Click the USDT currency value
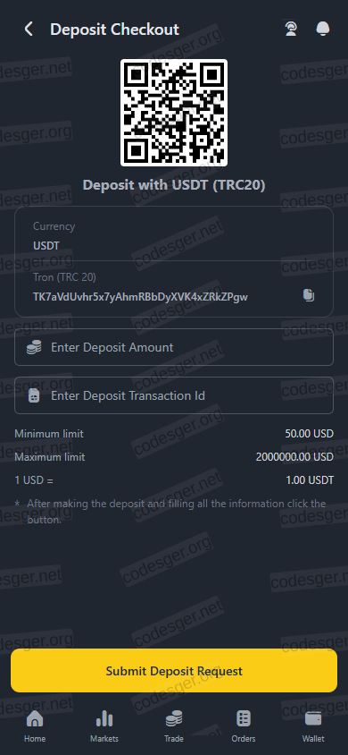348x755 pixels. point(46,246)
